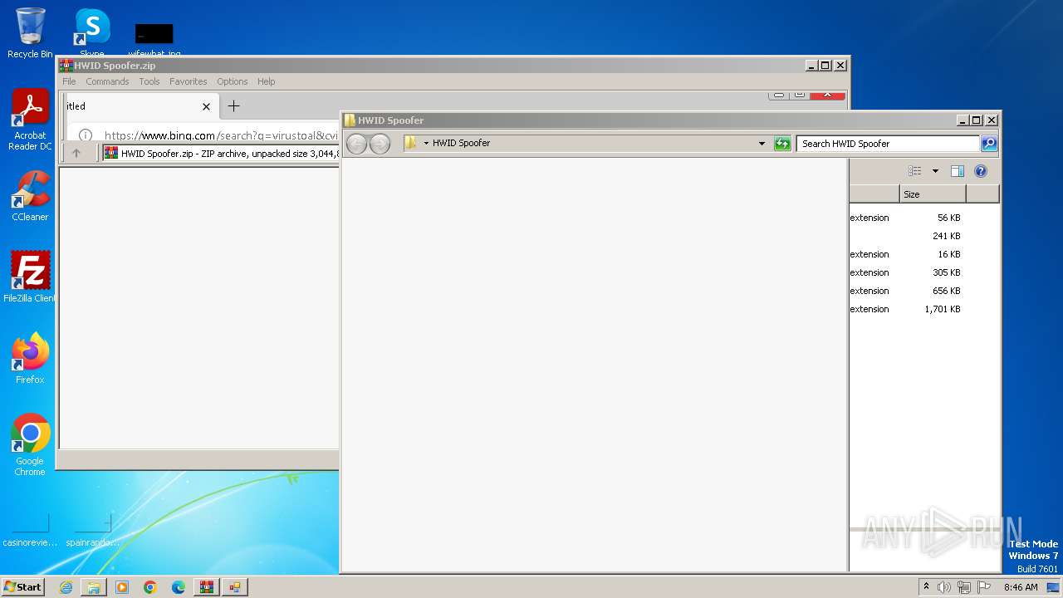Select the file row sized 656 KB

point(923,291)
